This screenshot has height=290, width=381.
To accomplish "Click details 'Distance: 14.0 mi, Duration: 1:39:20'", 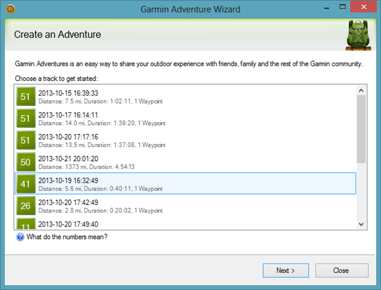I will point(102,123).
